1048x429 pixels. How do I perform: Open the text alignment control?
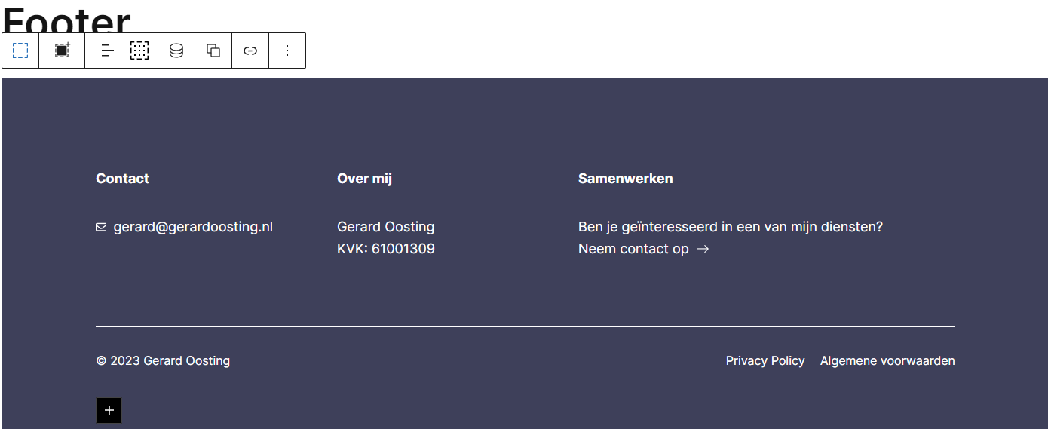point(108,51)
